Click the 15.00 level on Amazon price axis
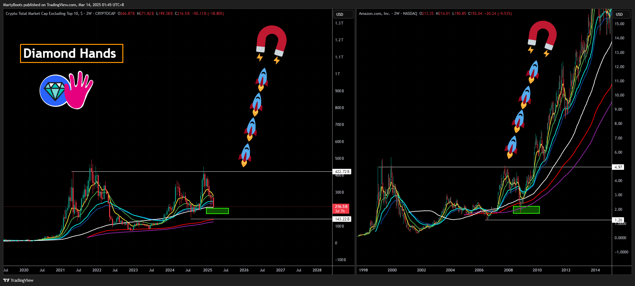Screen dimensions: 635x286 (x=620, y=24)
